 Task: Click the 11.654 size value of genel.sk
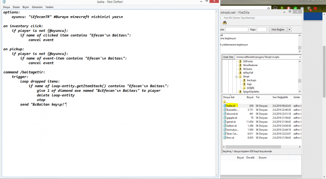[250, 122]
